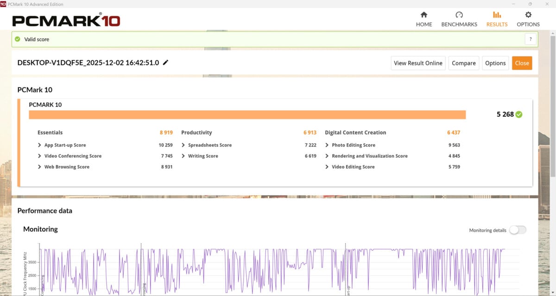Click the orange PCMark 10 score bar
This screenshot has width=556, height=296.
[x=247, y=115]
